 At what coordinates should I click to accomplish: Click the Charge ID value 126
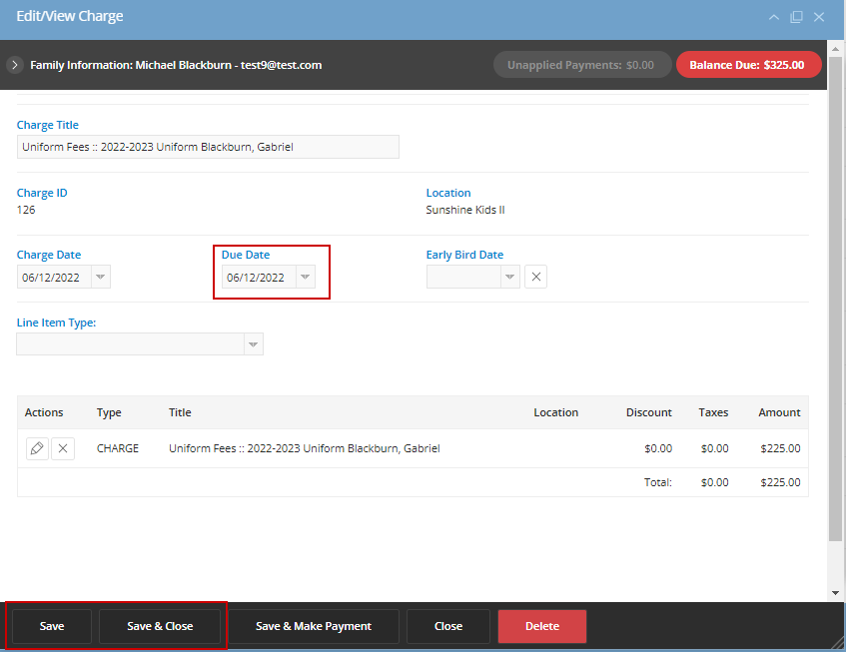click(26, 210)
